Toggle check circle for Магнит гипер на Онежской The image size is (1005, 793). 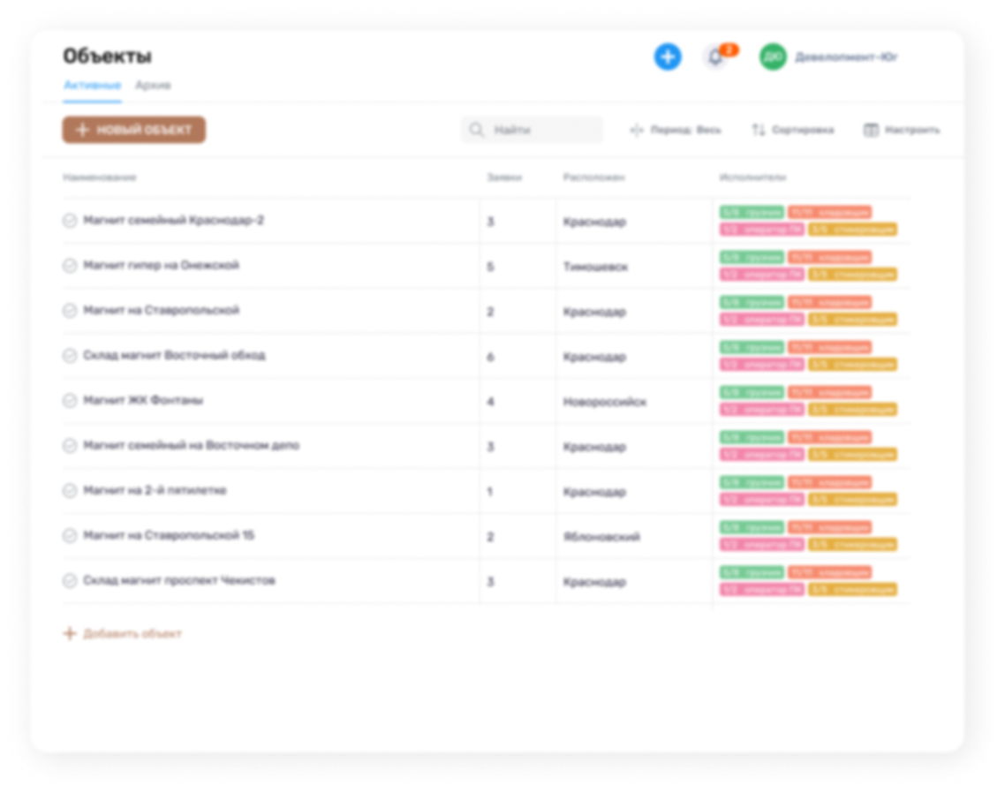[x=70, y=266]
